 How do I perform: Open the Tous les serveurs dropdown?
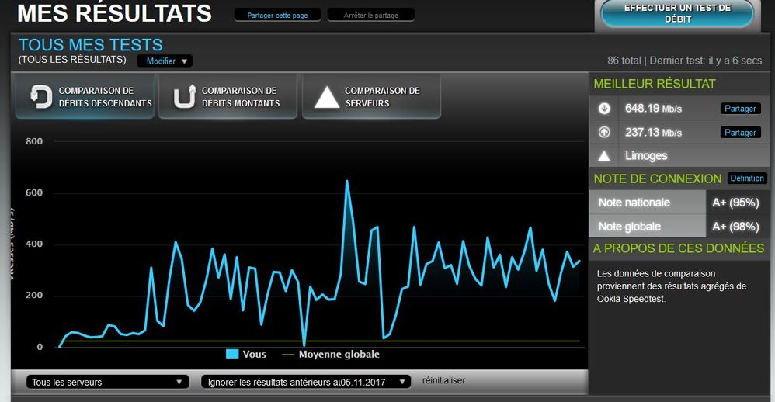108,382
